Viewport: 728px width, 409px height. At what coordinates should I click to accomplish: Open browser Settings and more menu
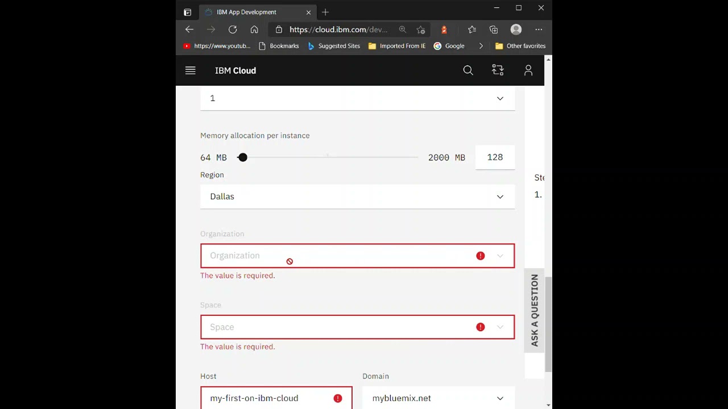point(539,30)
